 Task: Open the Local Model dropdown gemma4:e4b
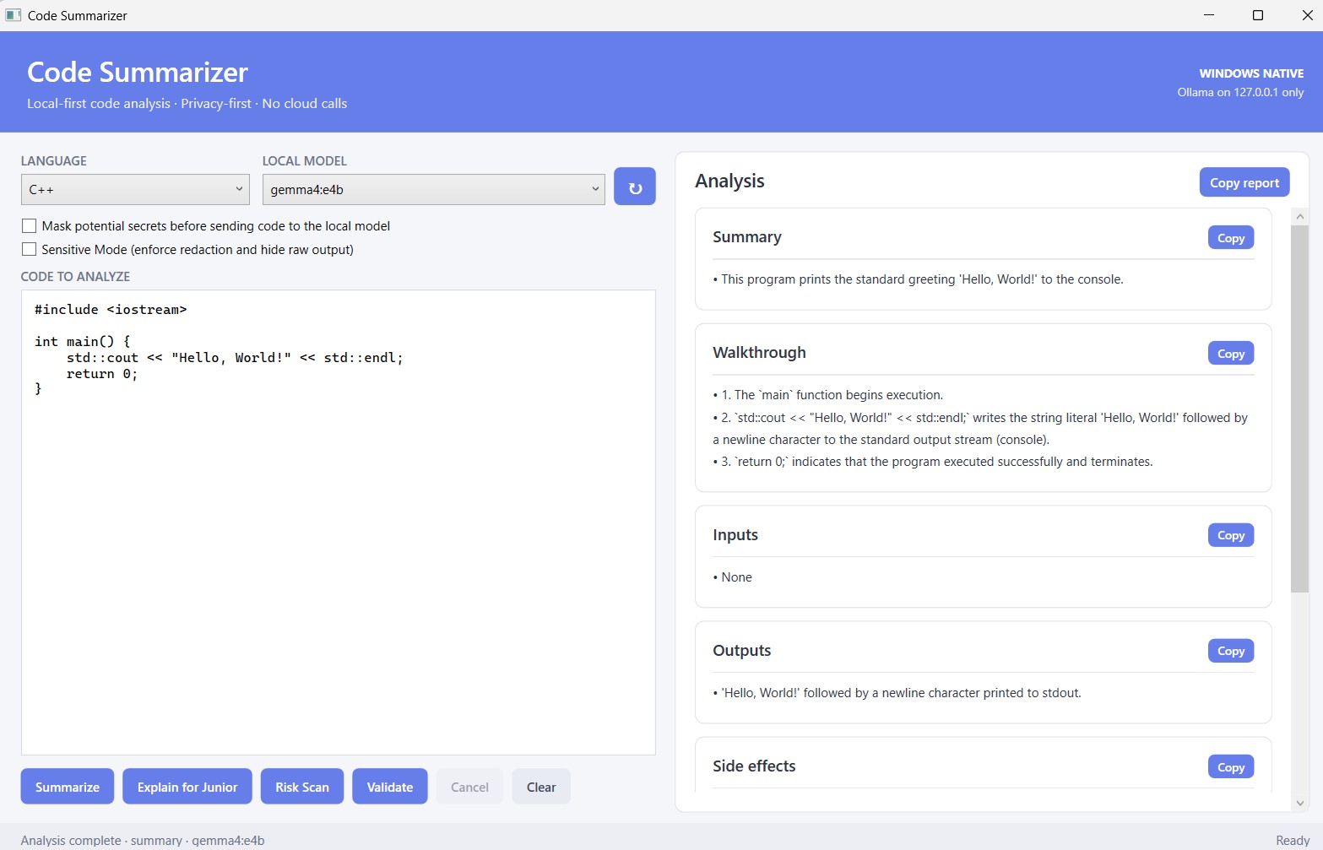point(433,189)
